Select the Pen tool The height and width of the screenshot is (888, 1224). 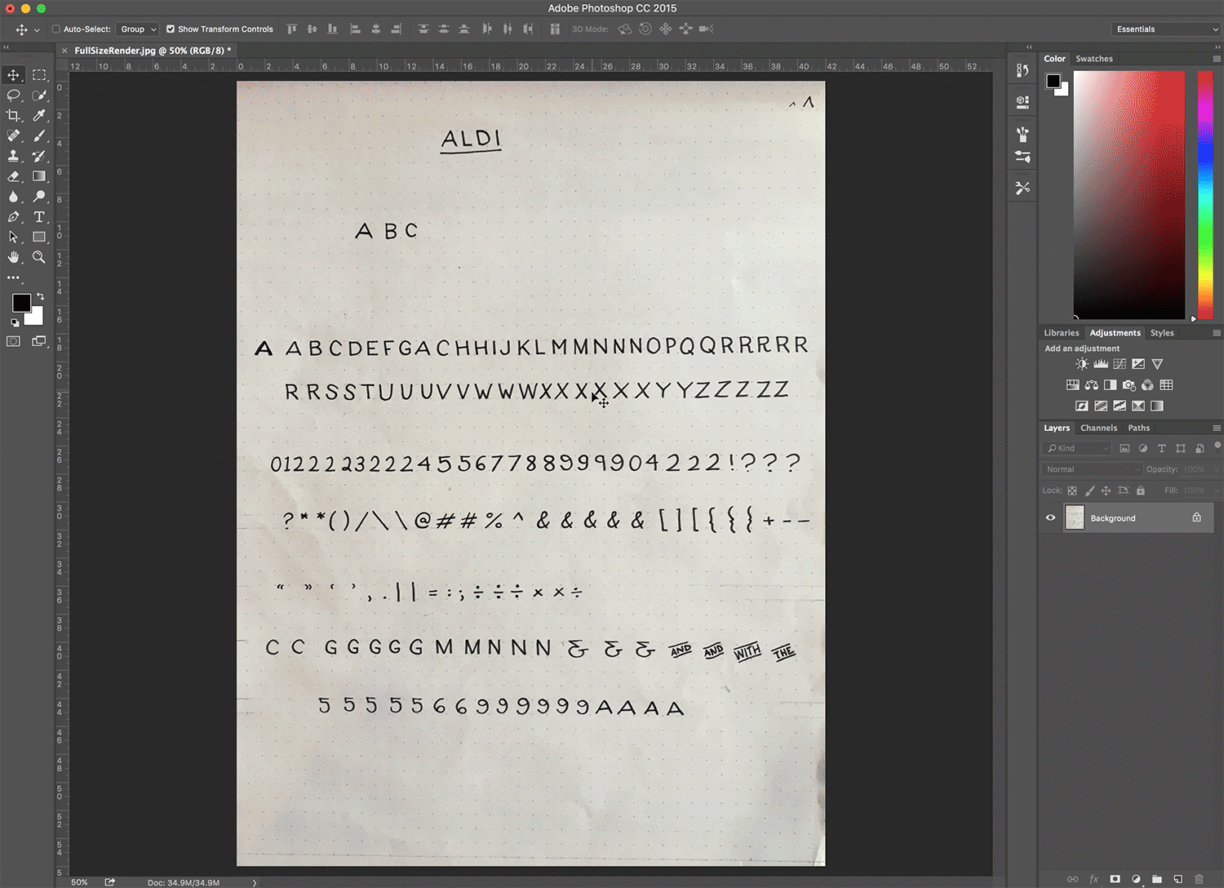[13, 217]
